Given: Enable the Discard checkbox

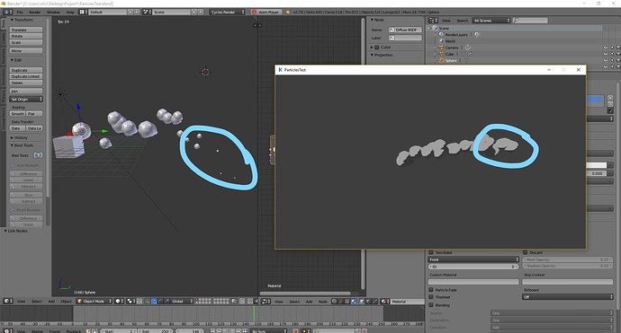Looking at the screenshot, I should 526,252.
